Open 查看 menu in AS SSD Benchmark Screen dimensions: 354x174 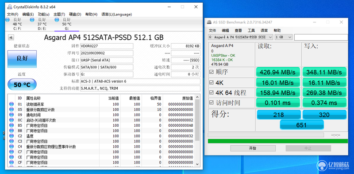[238, 30]
